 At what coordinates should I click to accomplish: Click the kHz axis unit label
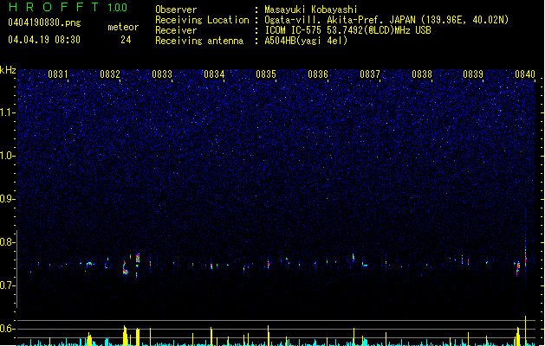click(8, 70)
